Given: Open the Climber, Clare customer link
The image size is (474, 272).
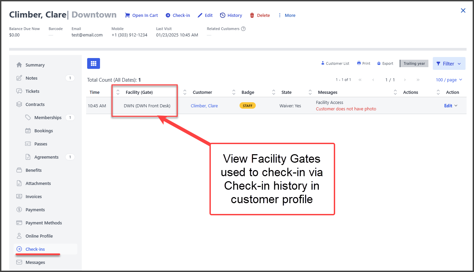Looking at the screenshot, I should click(204, 106).
